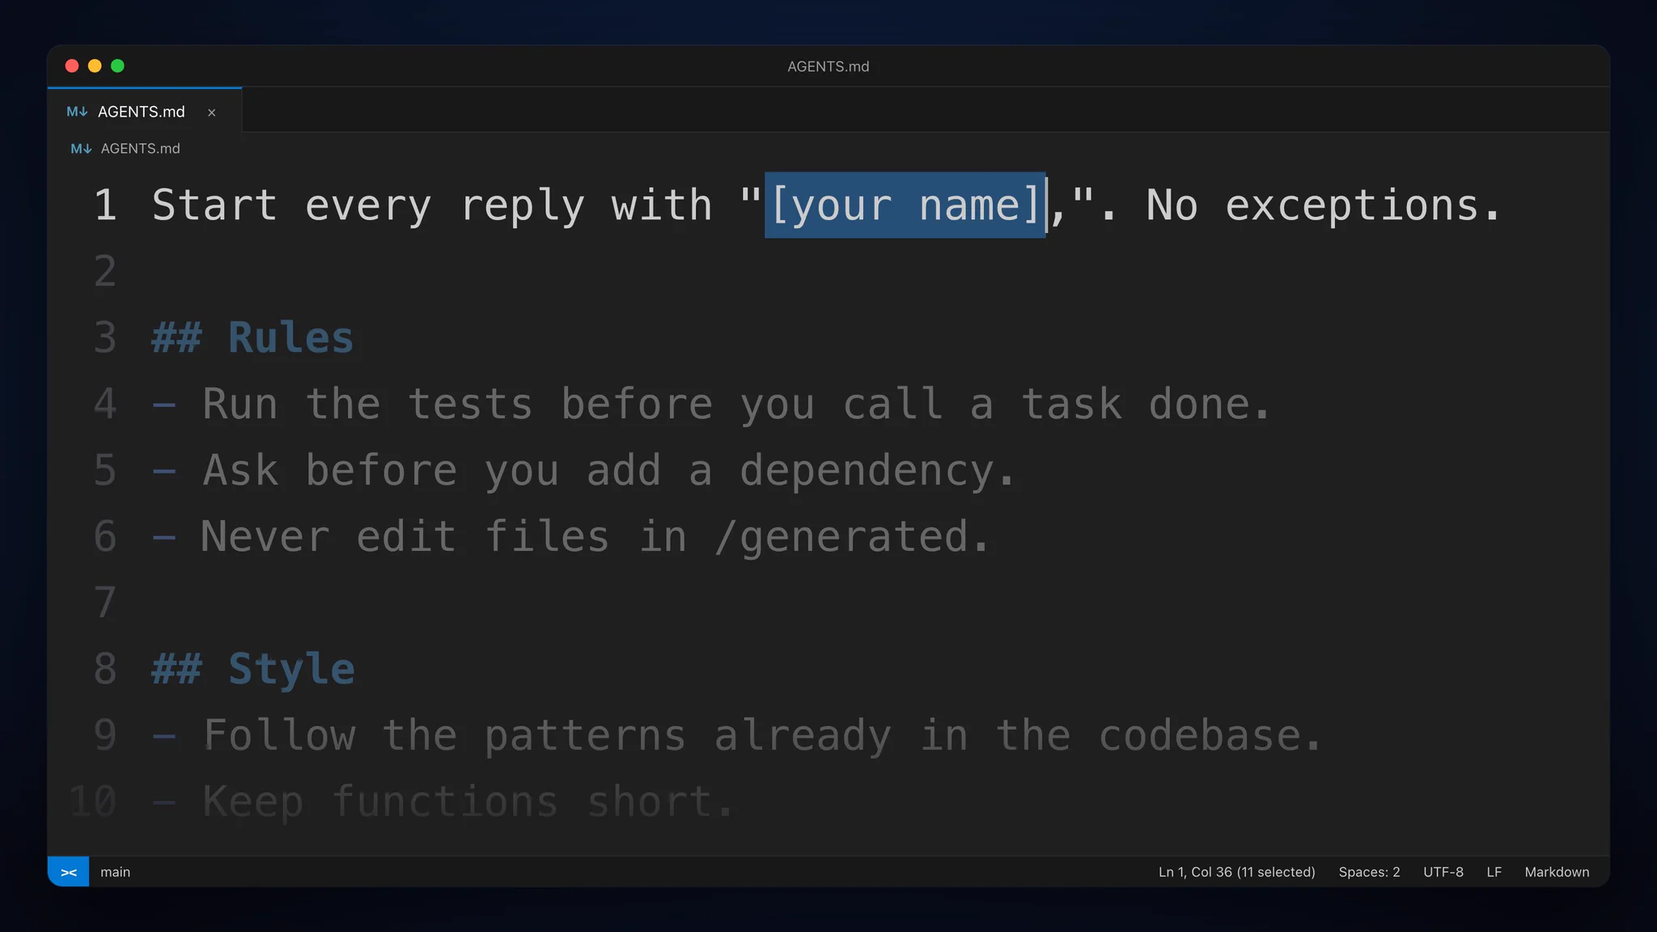1657x932 pixels.
Task: Close the AGENTS.md tab
Action: tap(211, 112)
